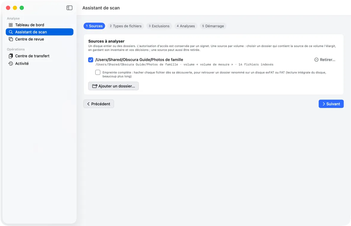Go to the 2 Types de fichiers step
Image resolution: width=351 pixels, height=226 pixels.
(x=126, y=26)
